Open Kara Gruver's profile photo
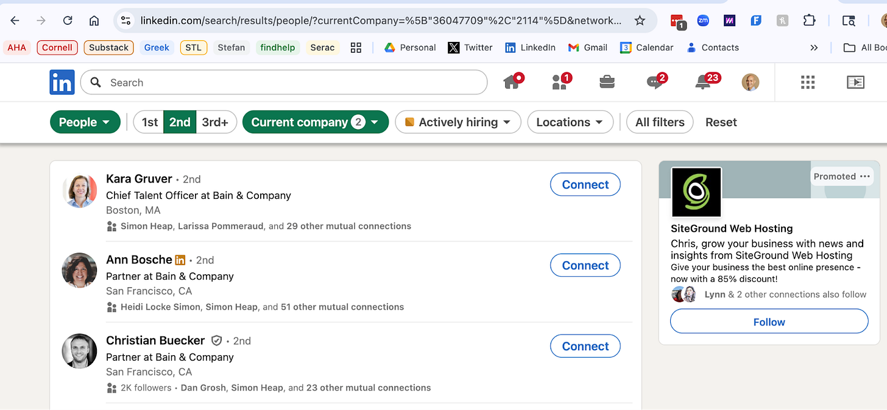This screenshot has height=410, width=887. pyautogui.click(x=80, y=190)
